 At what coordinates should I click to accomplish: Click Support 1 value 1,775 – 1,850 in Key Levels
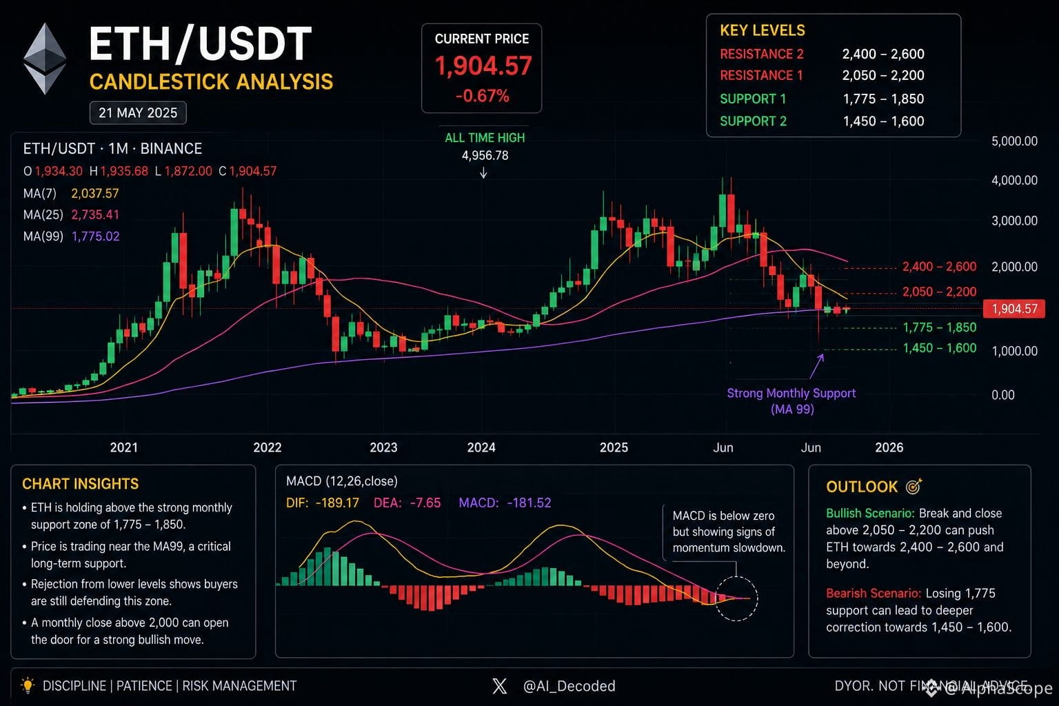(x=883, y=99)
